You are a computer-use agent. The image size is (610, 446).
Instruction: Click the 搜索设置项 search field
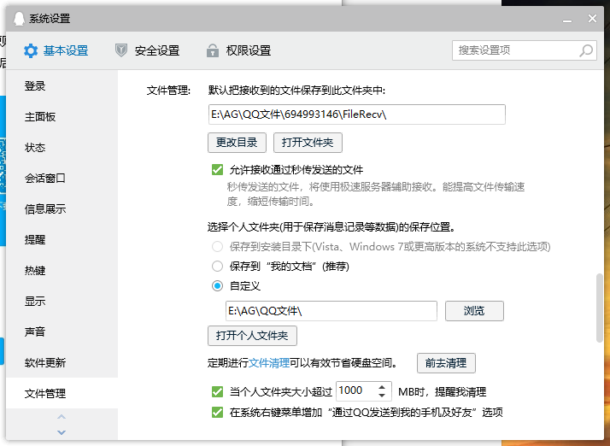tap(524, 50)
